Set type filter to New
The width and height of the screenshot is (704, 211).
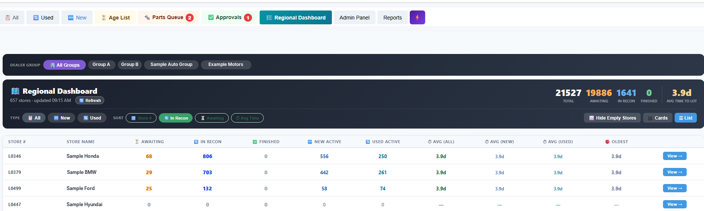[61, 118]
